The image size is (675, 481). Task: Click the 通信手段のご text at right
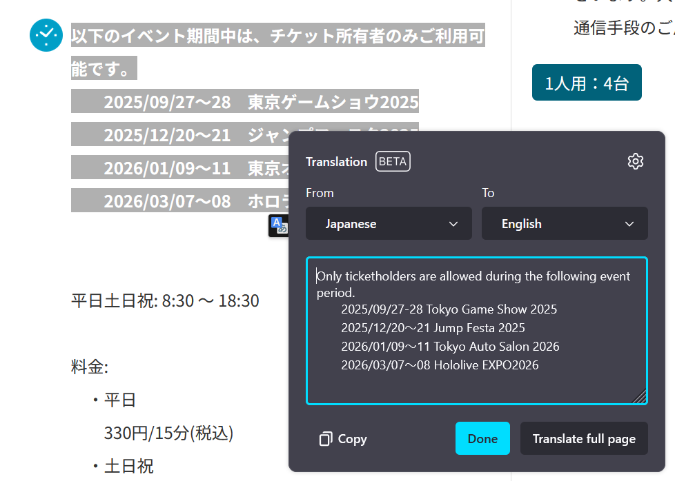(x=623, y=28)
